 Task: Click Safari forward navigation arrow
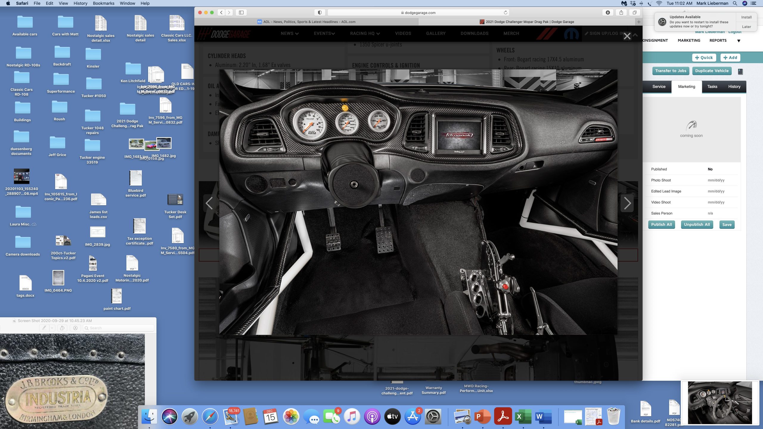[229, 13]
